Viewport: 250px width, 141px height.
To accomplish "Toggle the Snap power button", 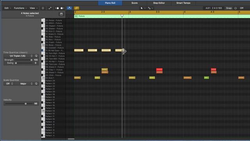I will [236, 8].
